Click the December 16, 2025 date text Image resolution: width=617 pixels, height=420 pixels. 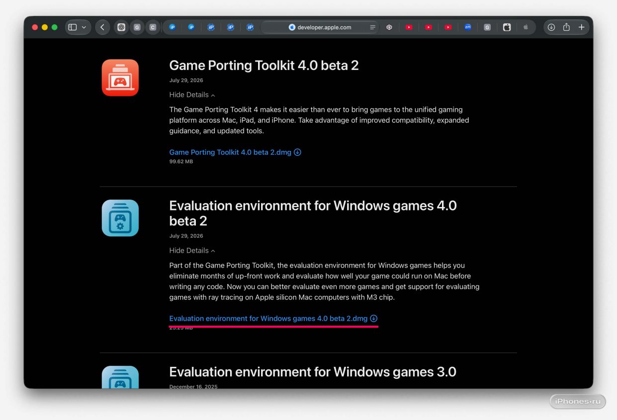(x=193, y=386)
